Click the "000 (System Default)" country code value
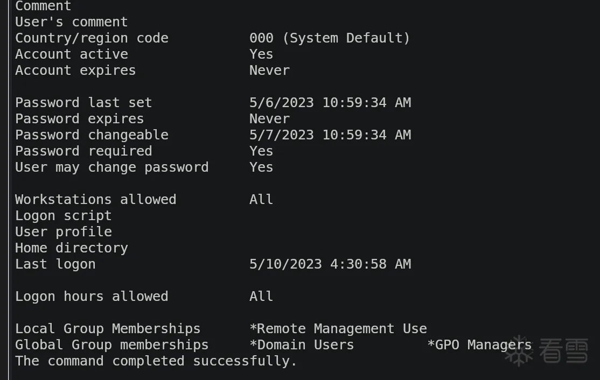 tap(330, 38)
